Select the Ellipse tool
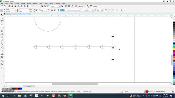This screenshot has width=175, height=98. click(2, 37)
